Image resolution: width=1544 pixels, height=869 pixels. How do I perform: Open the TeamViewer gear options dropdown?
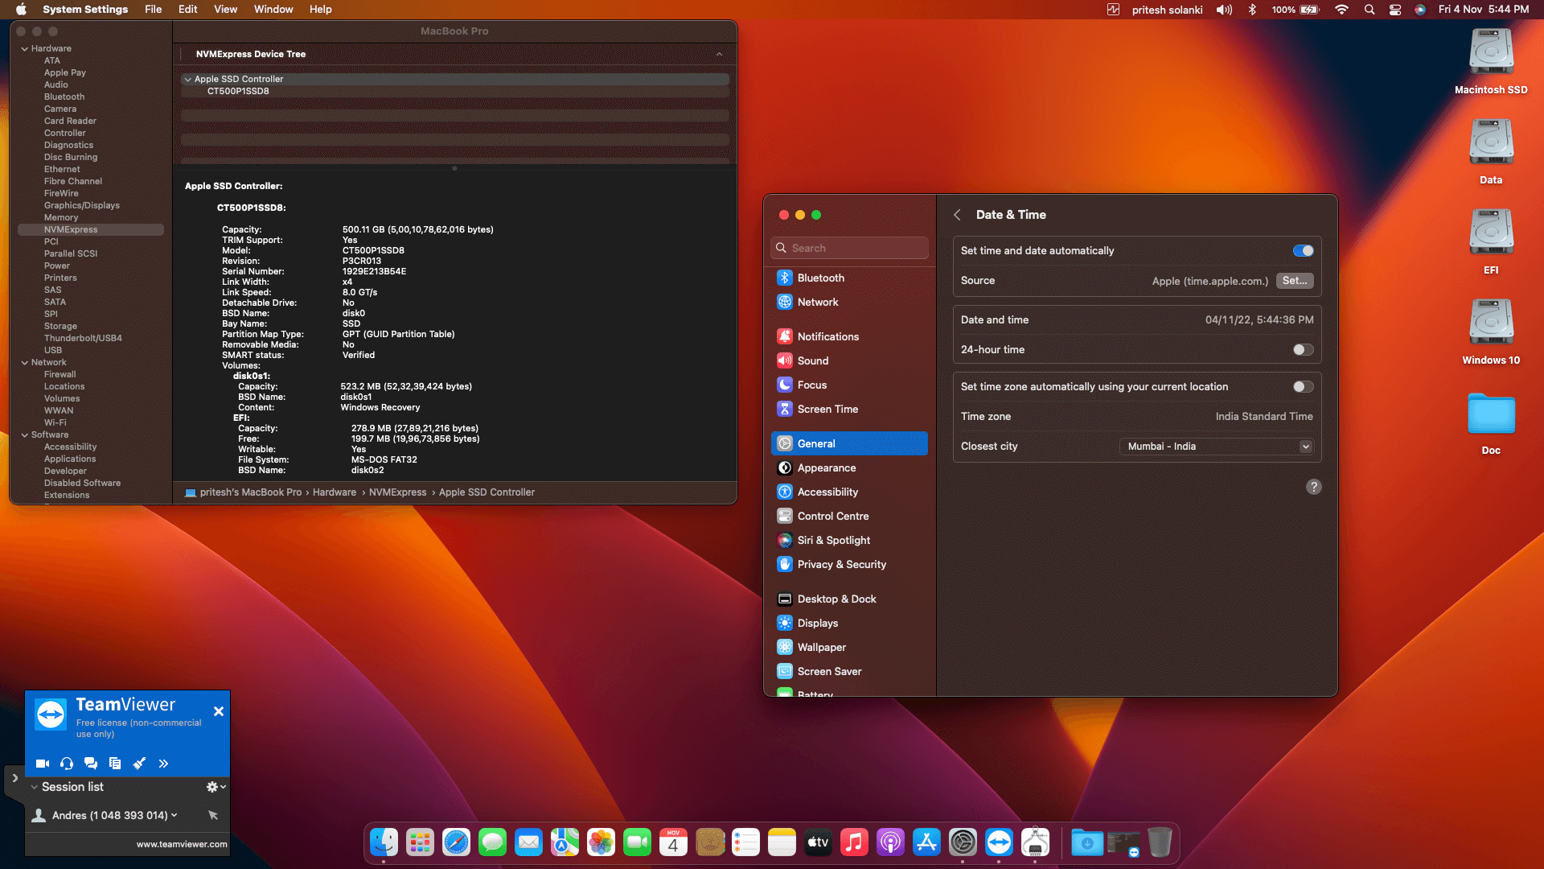(216, 787)
